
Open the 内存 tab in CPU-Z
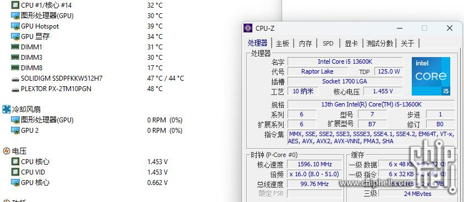coord(305,43)
